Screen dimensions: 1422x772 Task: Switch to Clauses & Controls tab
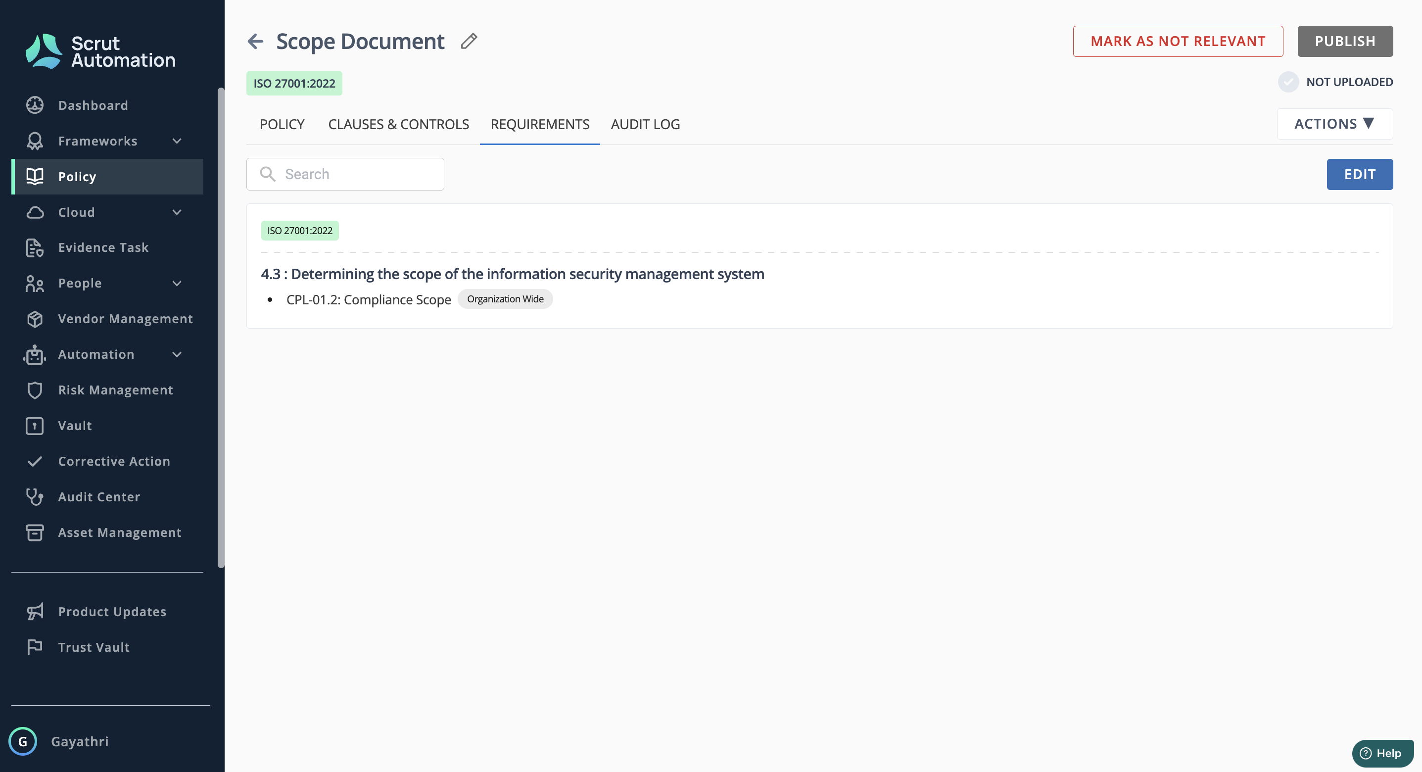[399, 124]
